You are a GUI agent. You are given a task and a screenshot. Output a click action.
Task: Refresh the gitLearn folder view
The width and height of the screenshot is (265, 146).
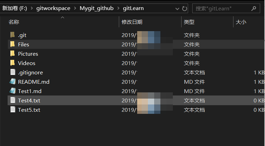[184, 8]
